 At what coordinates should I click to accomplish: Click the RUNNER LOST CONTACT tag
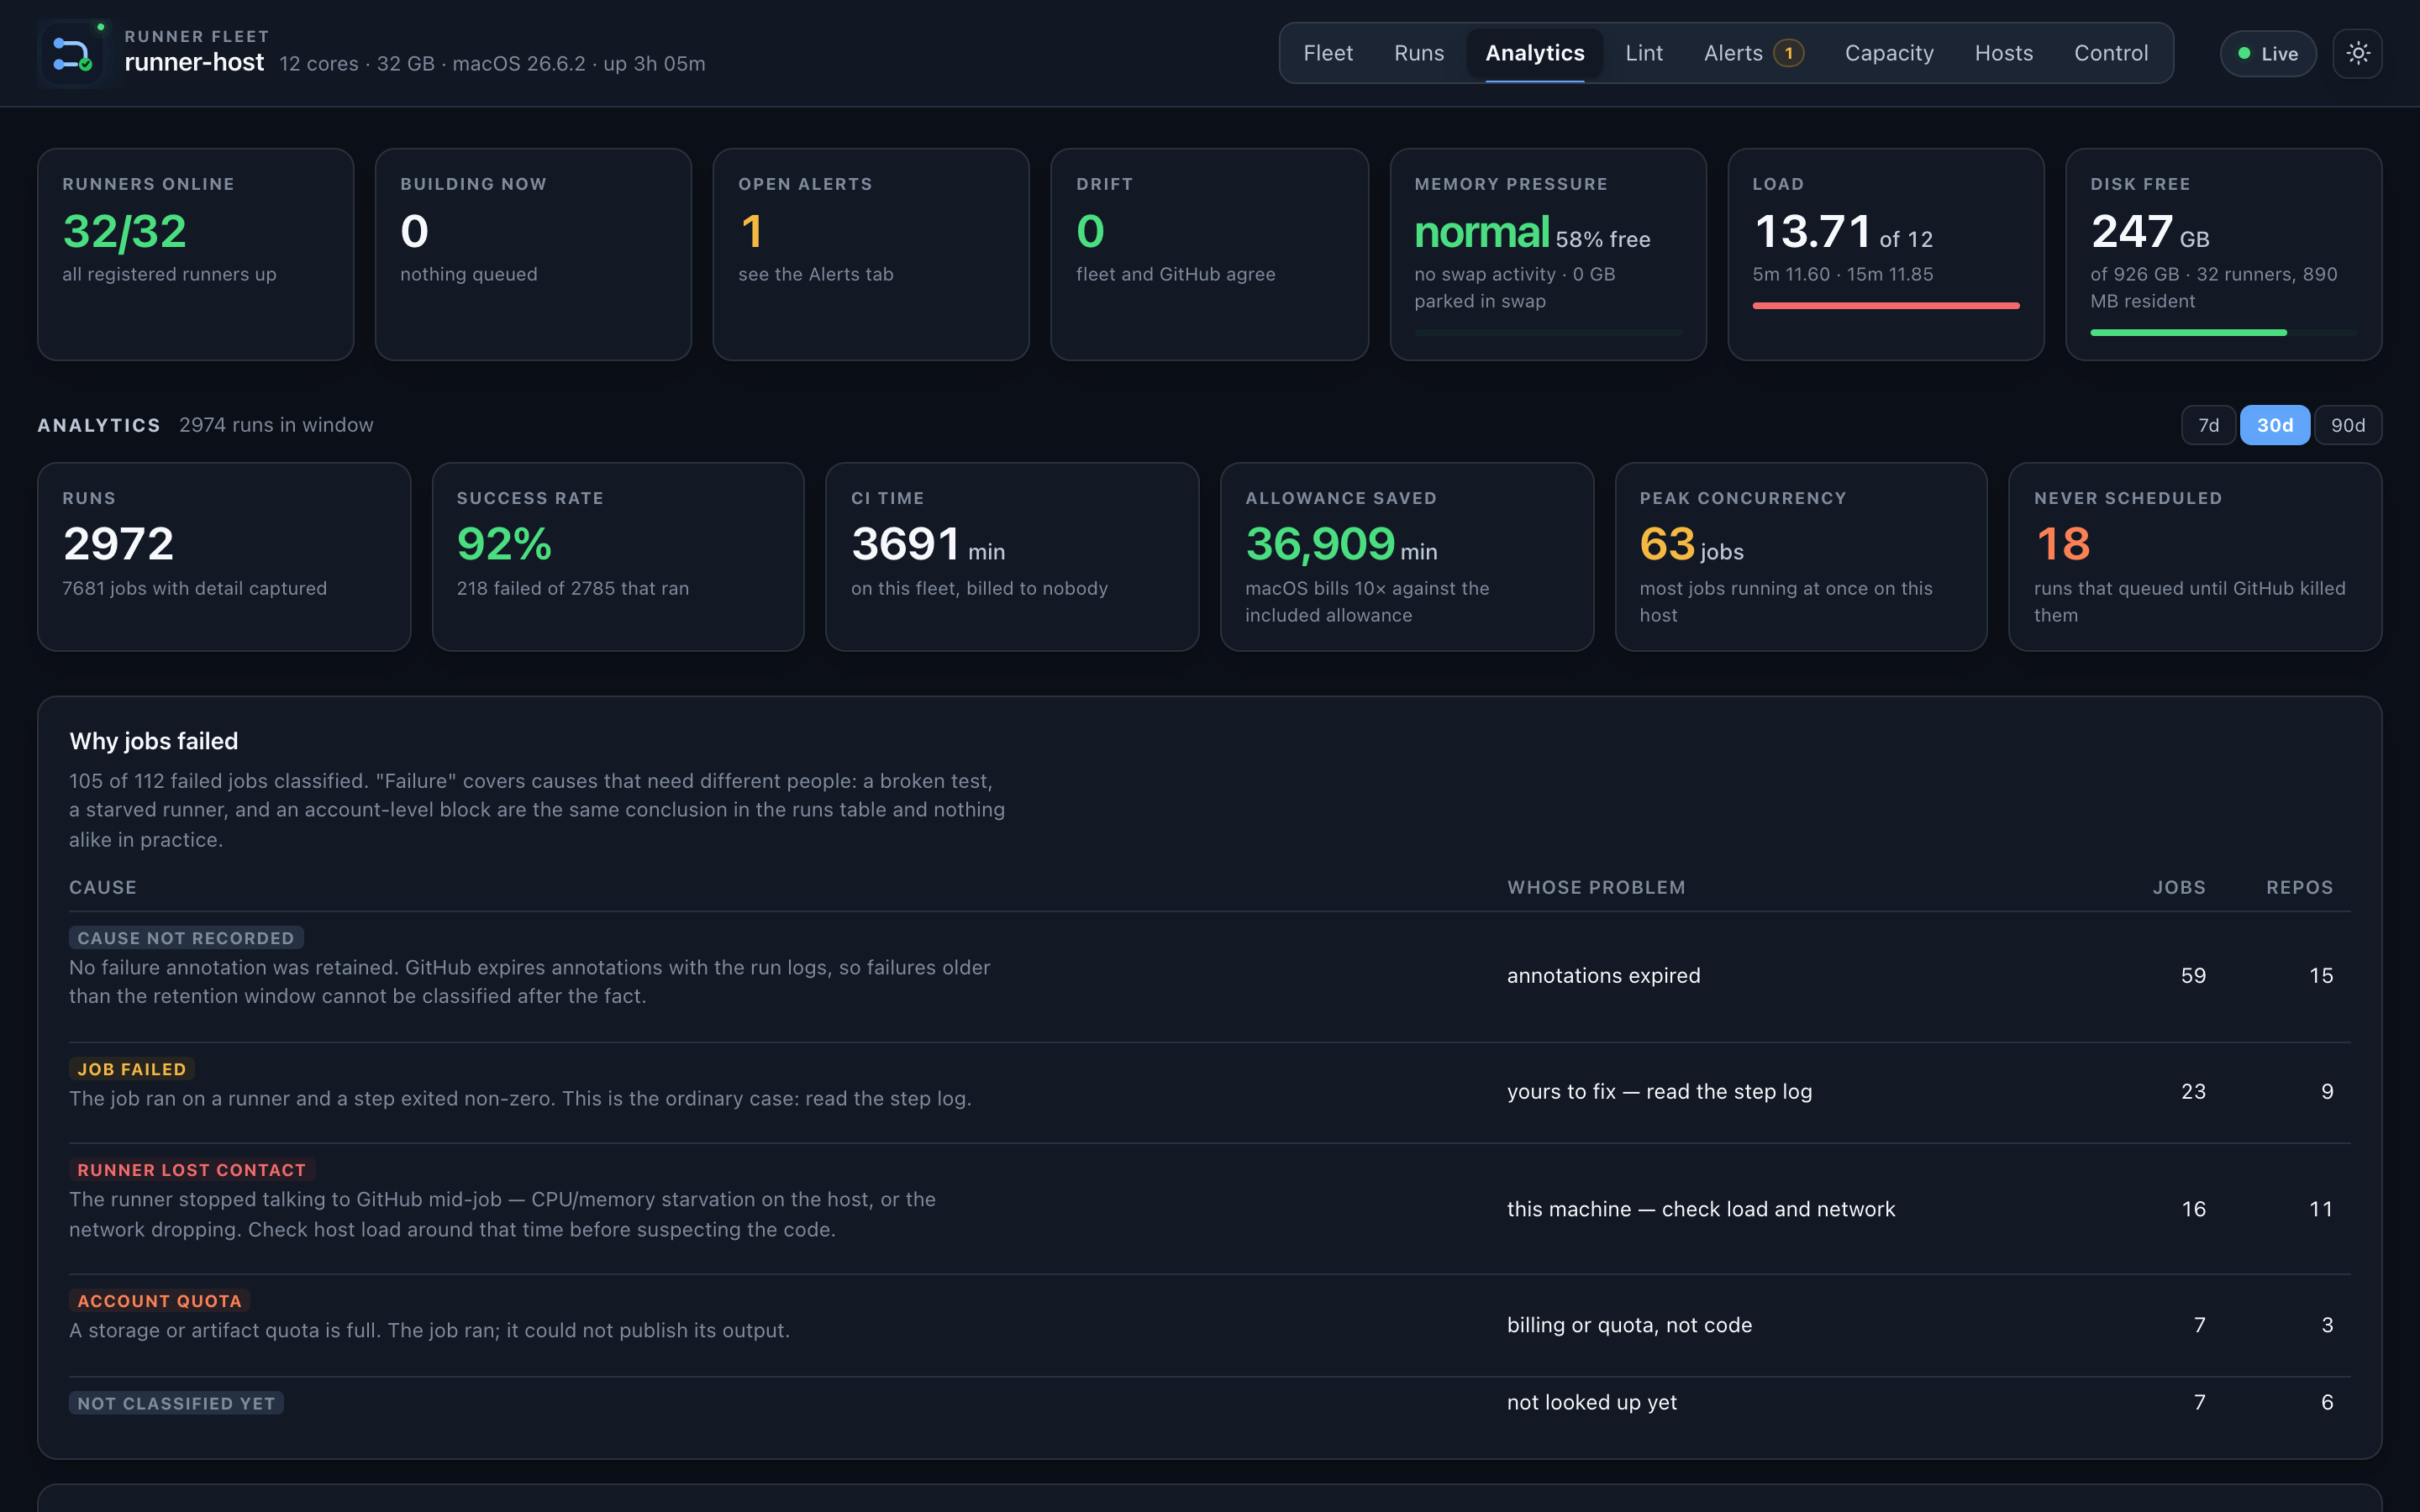(191, 1170)
